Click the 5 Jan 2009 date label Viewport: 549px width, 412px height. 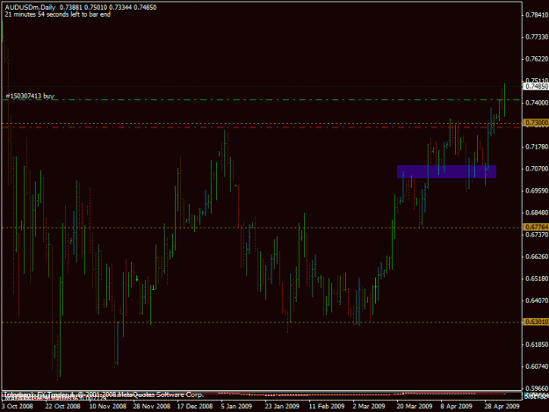click(x=236, y=406)
